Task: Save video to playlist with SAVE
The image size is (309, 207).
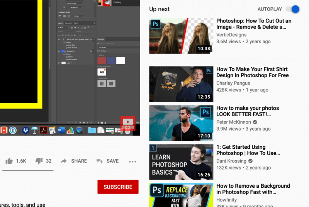Action: [108, 161]
